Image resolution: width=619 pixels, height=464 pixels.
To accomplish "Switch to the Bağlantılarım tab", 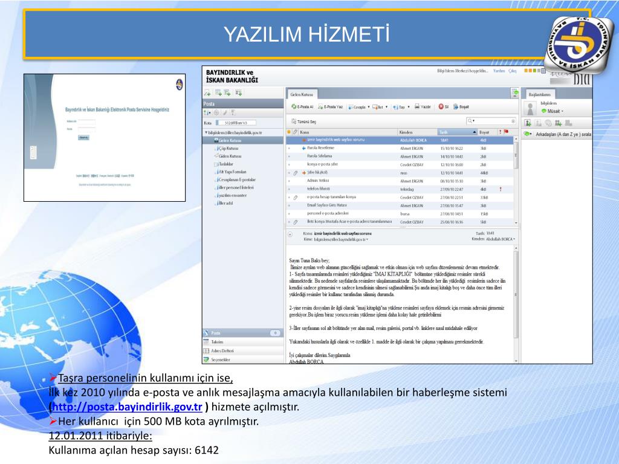I will [539, 95].
